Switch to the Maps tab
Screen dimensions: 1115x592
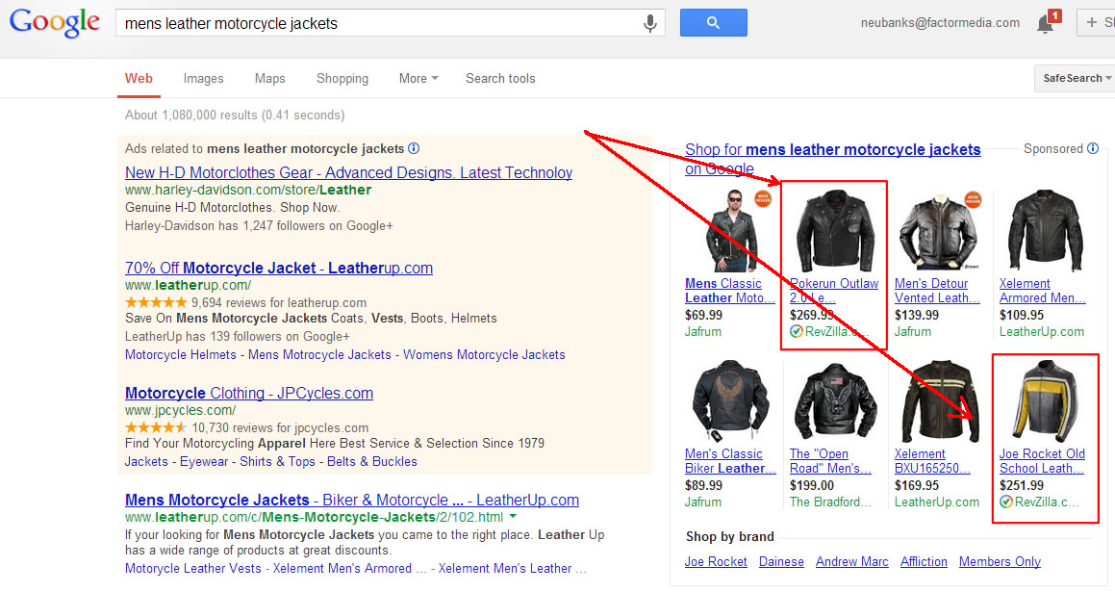pos(270,78)
